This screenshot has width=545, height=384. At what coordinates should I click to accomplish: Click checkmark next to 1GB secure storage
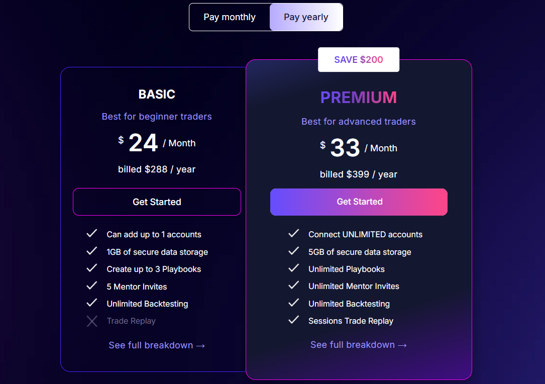tap(92, 251)
